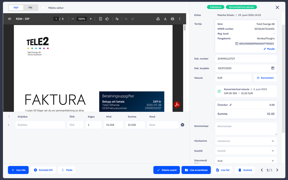Toggle the Mäleta valikut checkbox
288x180 pixels.
[43, 8]
